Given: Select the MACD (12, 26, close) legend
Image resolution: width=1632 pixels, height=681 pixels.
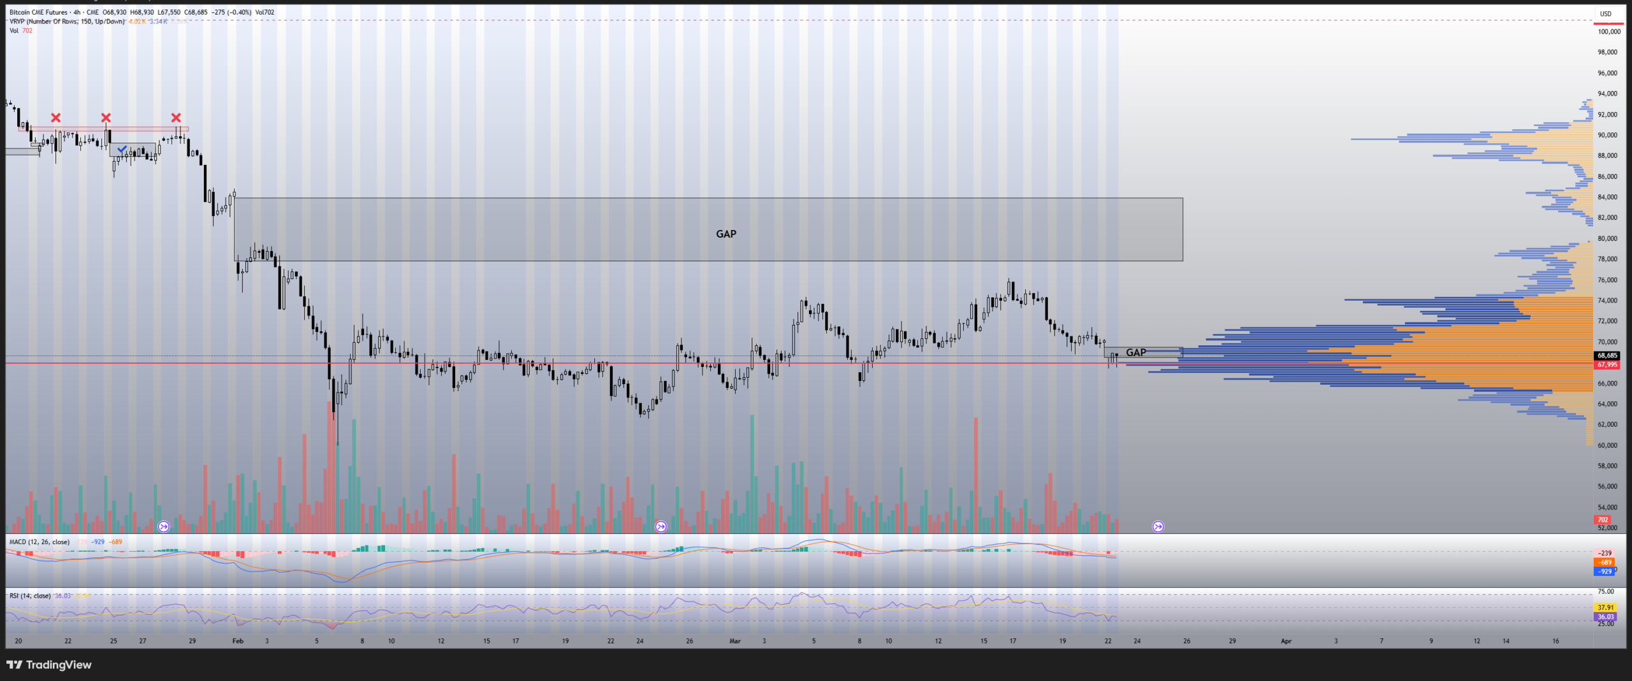Looking at the screenshot, I should [39, 542].
